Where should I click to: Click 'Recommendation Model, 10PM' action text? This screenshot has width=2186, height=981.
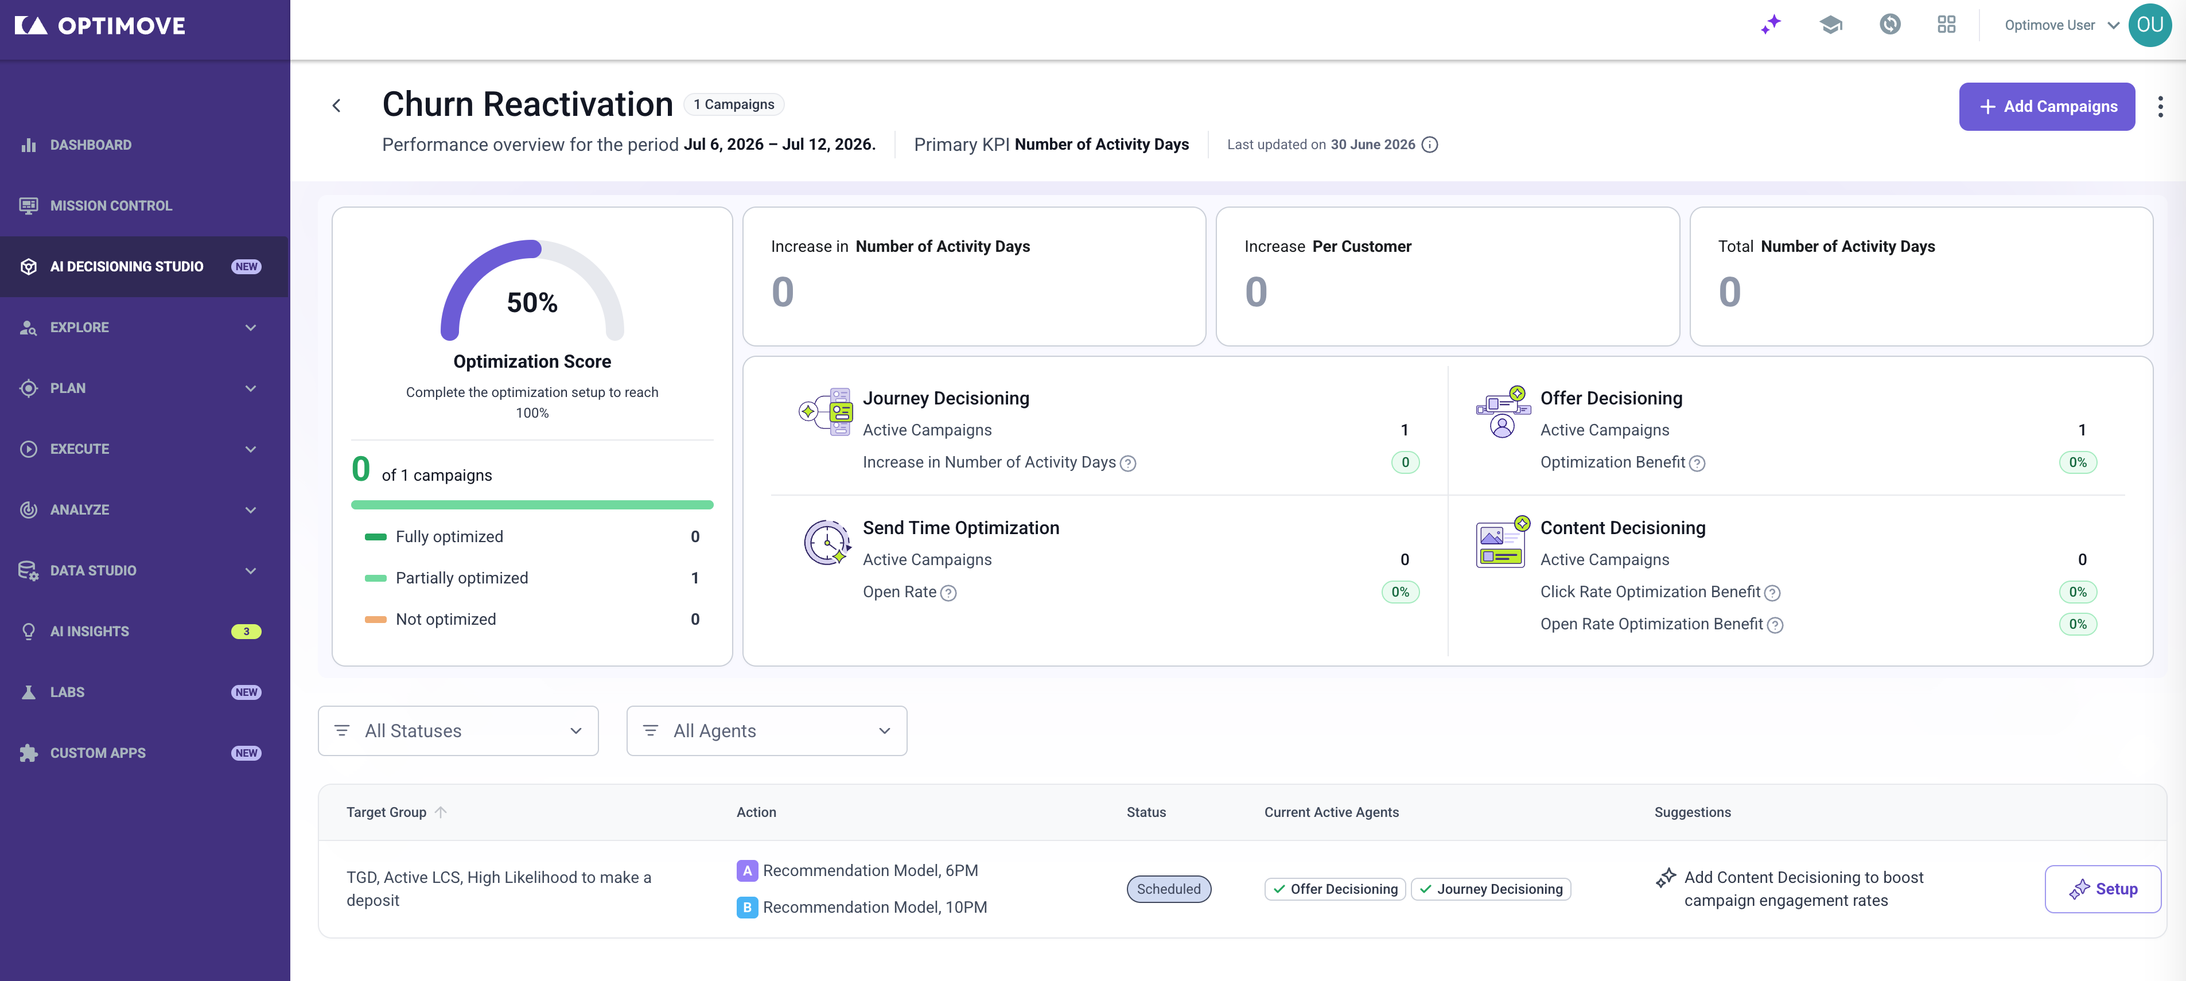[875, 907]
